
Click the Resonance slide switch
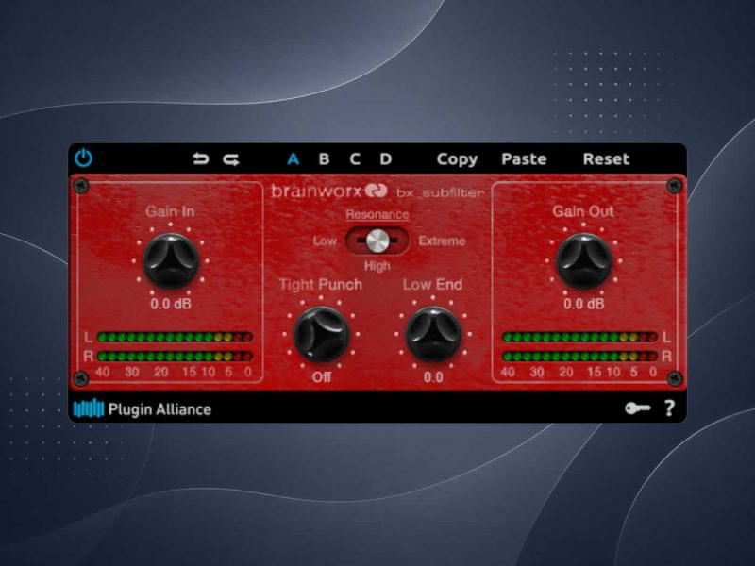[377, 241]
